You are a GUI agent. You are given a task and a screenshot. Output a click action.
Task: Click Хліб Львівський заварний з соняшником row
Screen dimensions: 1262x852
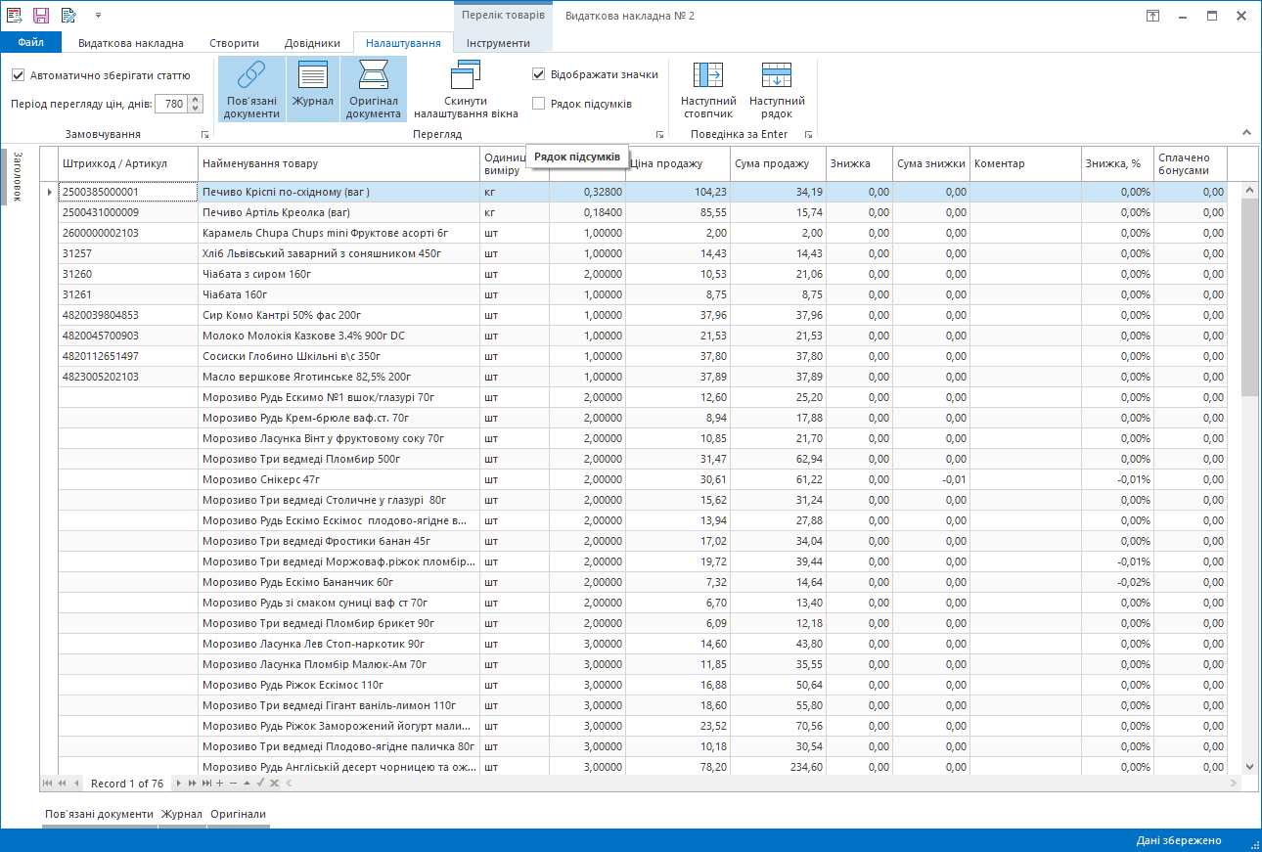pos(641,253)
